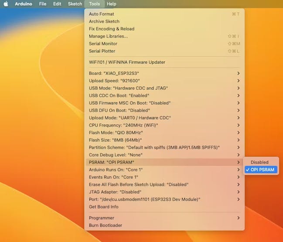Image resolution: width=283 pixels, height=242 pixels.
Task: Expand the Programmer submenu
Action: 102,218
